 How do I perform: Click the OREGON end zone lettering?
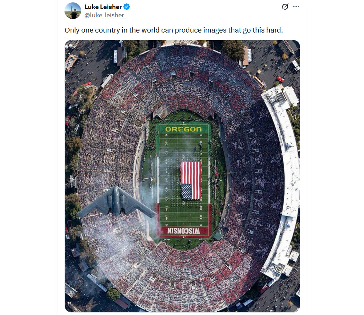pos(183,129)
